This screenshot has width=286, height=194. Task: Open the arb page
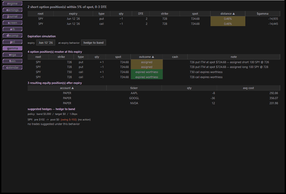(x=12, y=29)
